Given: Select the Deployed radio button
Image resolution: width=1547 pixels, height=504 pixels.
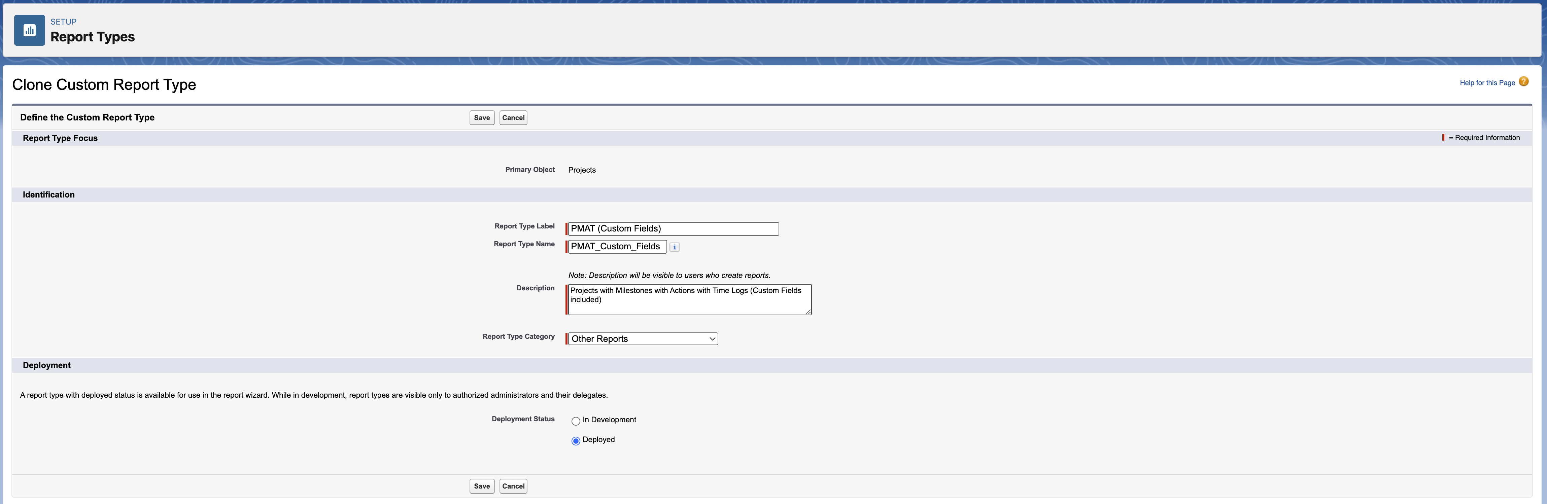Looking at the screenshot, I should tap(575, 440).
